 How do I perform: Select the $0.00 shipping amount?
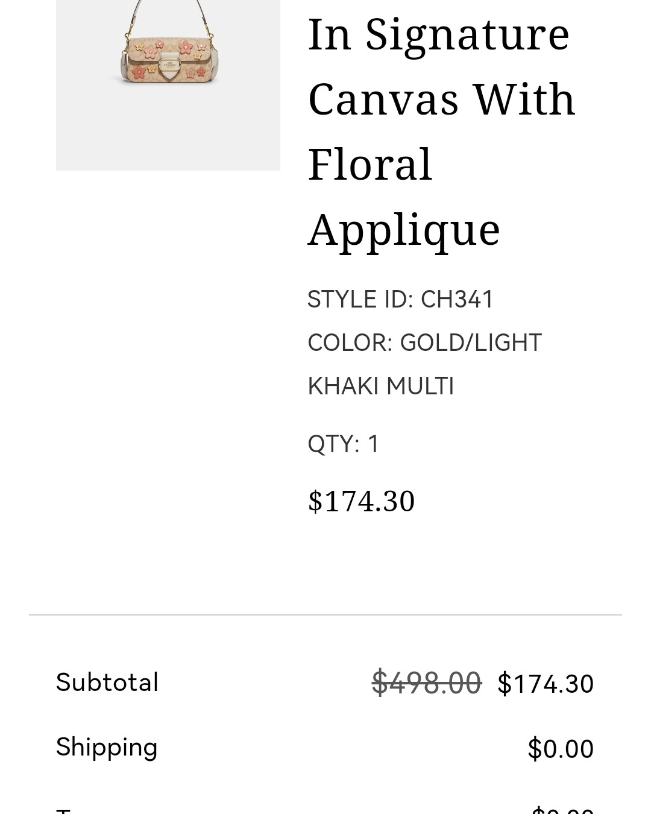(561, 749)
